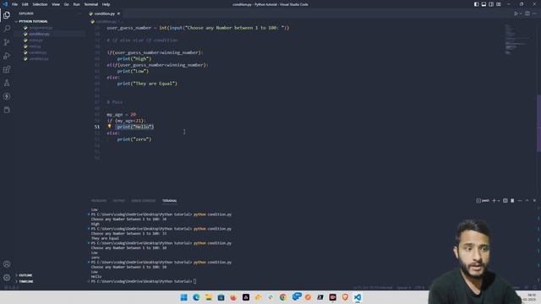Click the pwsh terminal shell label

[483, 201]
